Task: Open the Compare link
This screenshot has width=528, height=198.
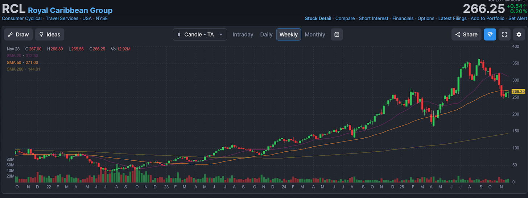Action: tap(345, 18)
